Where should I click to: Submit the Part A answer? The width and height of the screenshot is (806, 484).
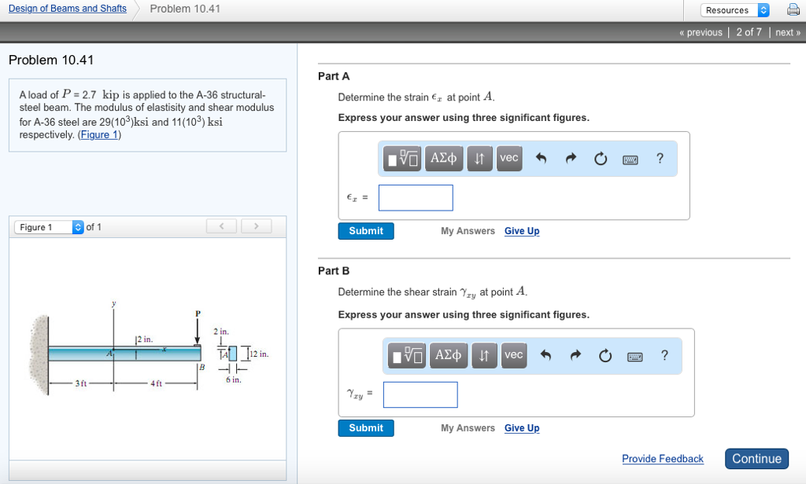pyautogui.click(x=366, y=231)
